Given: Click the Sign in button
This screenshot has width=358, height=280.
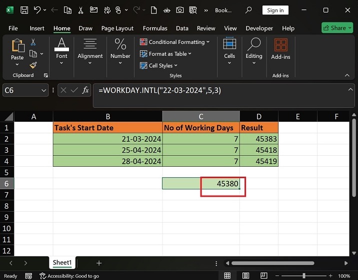Looking at the screenshot, I should point(275,10).
